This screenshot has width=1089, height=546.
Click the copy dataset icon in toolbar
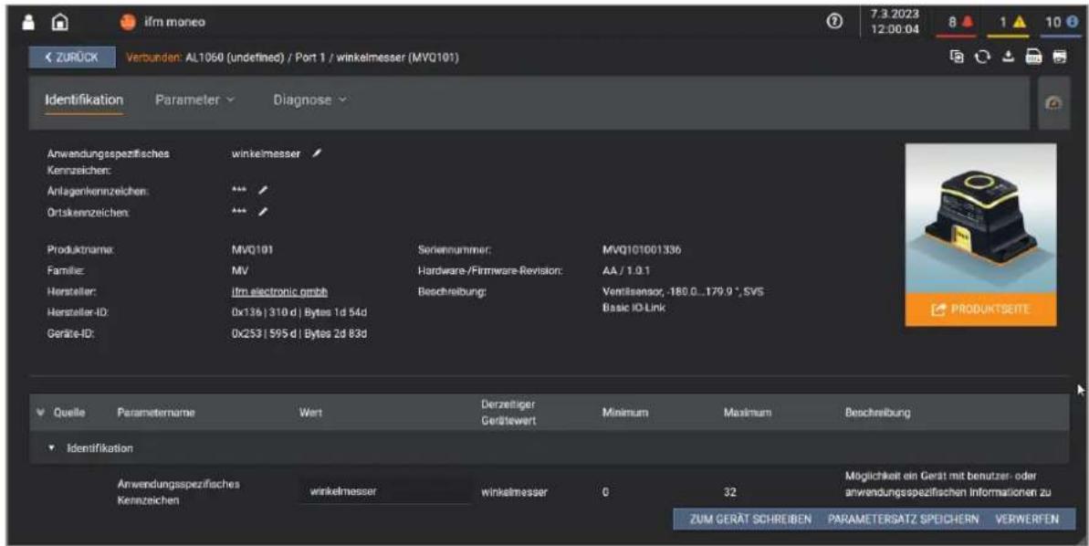[957, 57]
